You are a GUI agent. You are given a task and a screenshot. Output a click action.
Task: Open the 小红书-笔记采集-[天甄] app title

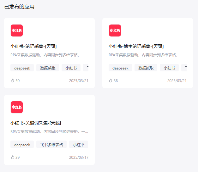pos(33,46)
